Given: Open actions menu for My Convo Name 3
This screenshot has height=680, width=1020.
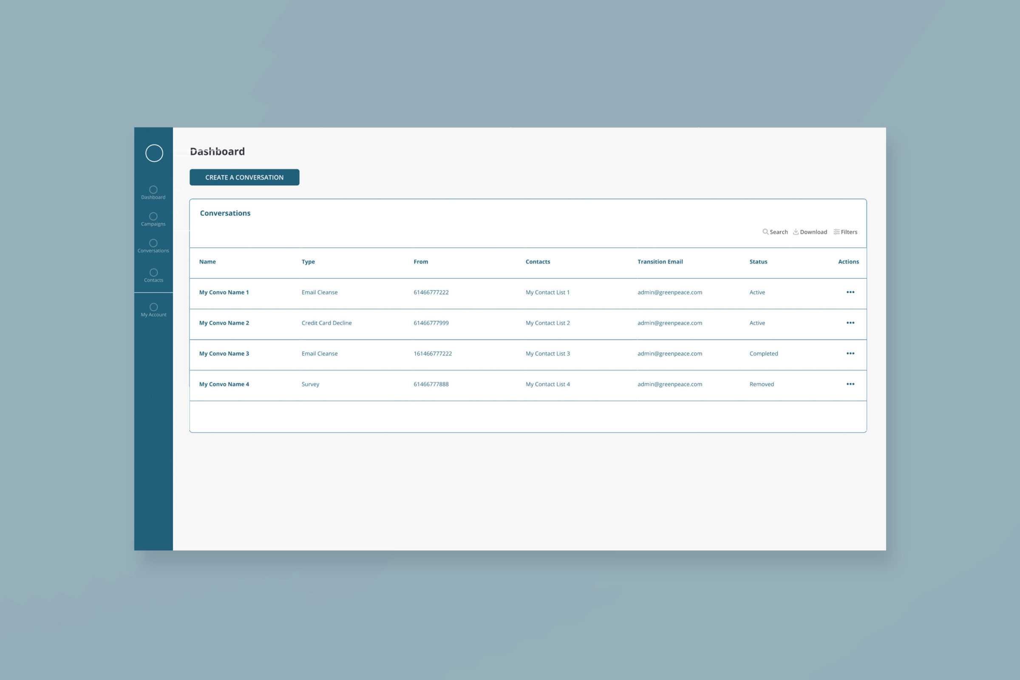Looking at the screenshot, I should (x=850, y=354).
